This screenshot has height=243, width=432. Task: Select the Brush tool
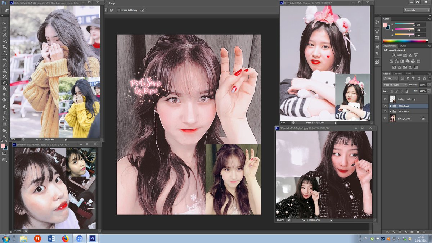pos(5,65)
